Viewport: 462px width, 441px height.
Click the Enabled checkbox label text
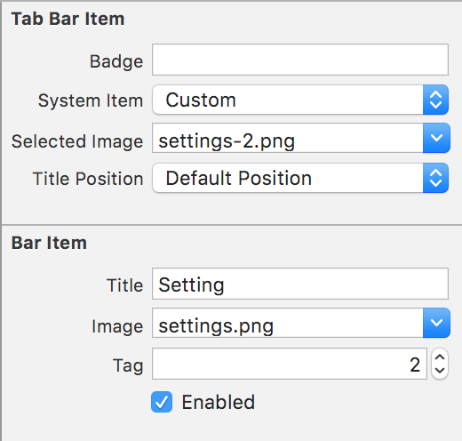tap(219, 402)
